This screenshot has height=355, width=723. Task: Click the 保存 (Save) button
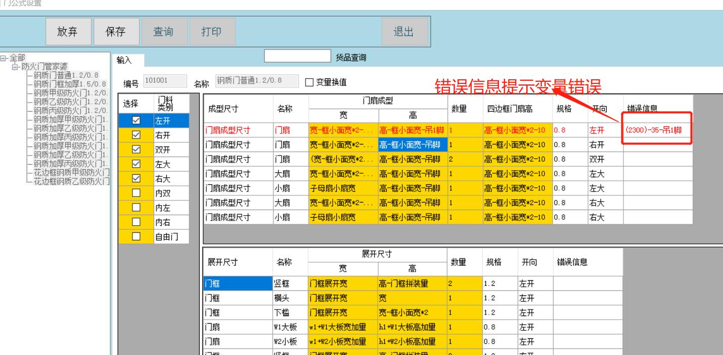[x=117, y=31]
